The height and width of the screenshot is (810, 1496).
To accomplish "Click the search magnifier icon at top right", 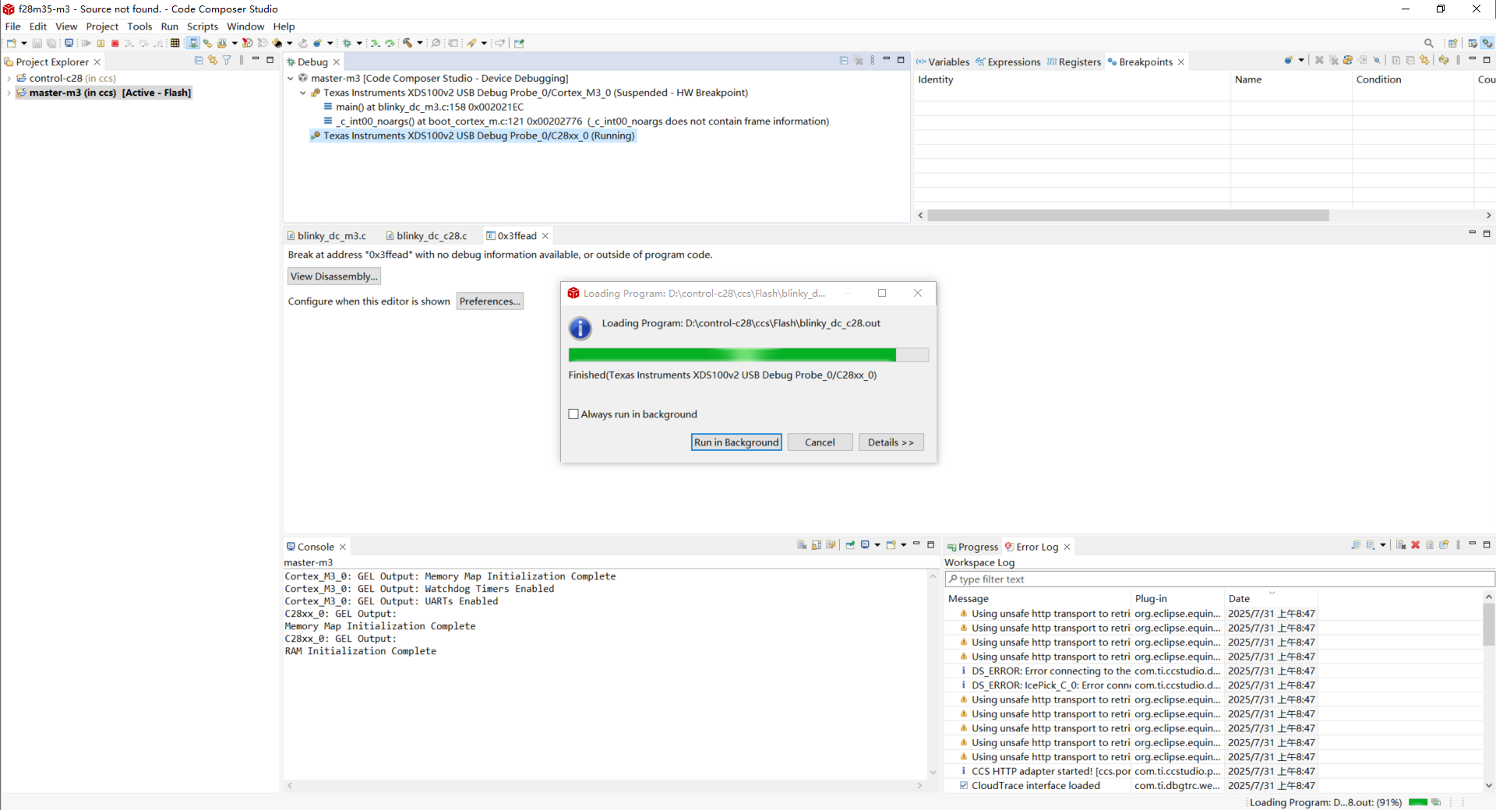I will tap(1428, 44).
